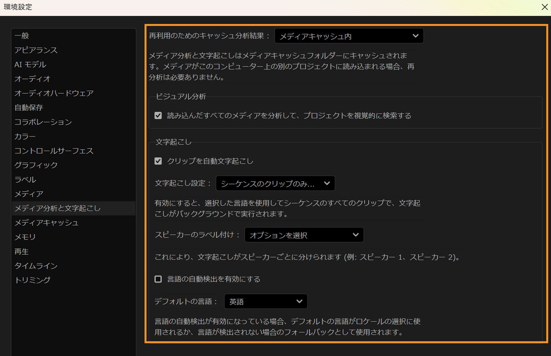The width and height of the screenshot is (551, 356).
Task: Open the アピアランス settings page
Action: click(x=35, y=50)
